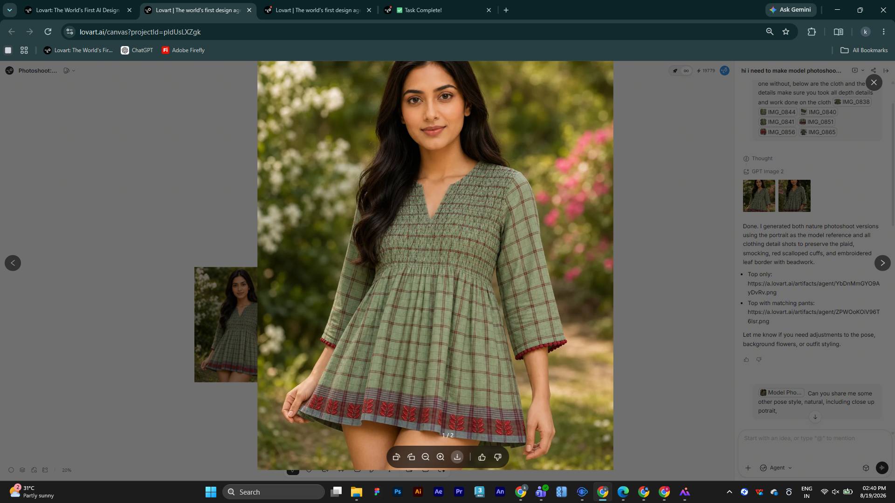Switch to the Task Complete! browser tab
The height and width of the screenshot is (503, 895).
[x=436, y=10]
